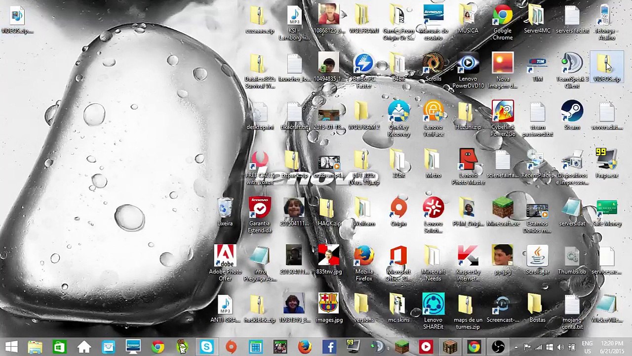Switch the ENG US input language
The height and width of the screenshot is (356, 632).
(587, 347)
